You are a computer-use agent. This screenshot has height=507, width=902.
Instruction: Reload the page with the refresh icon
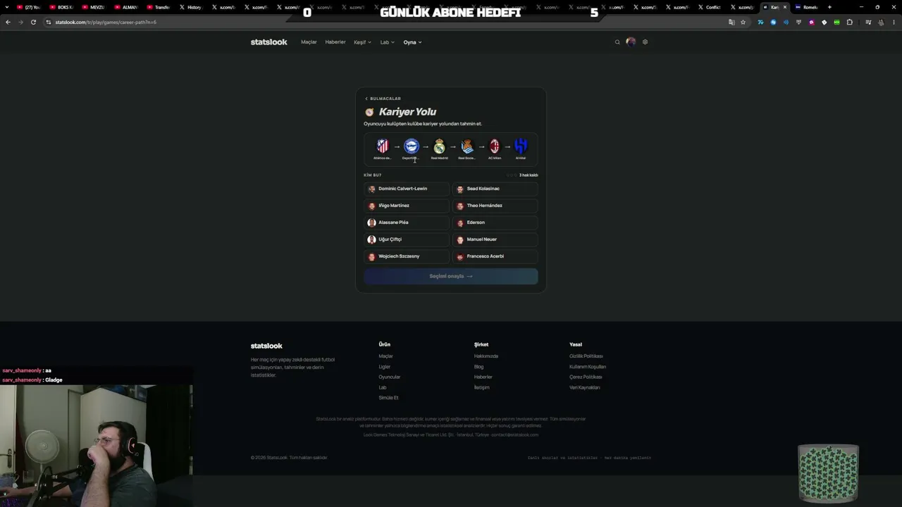[x=33, y=22]
